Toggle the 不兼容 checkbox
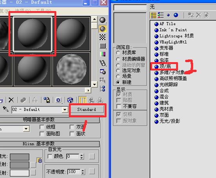Viewport: 216px width, 178px height. pyautogui.click(x=119, y=106)
